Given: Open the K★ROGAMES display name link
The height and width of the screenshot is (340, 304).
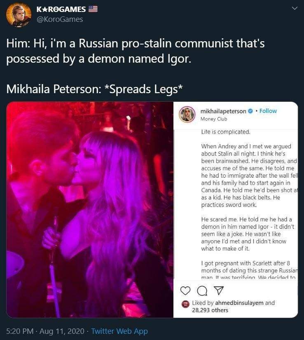Looking at the screenshot, I should pos(61,9).
